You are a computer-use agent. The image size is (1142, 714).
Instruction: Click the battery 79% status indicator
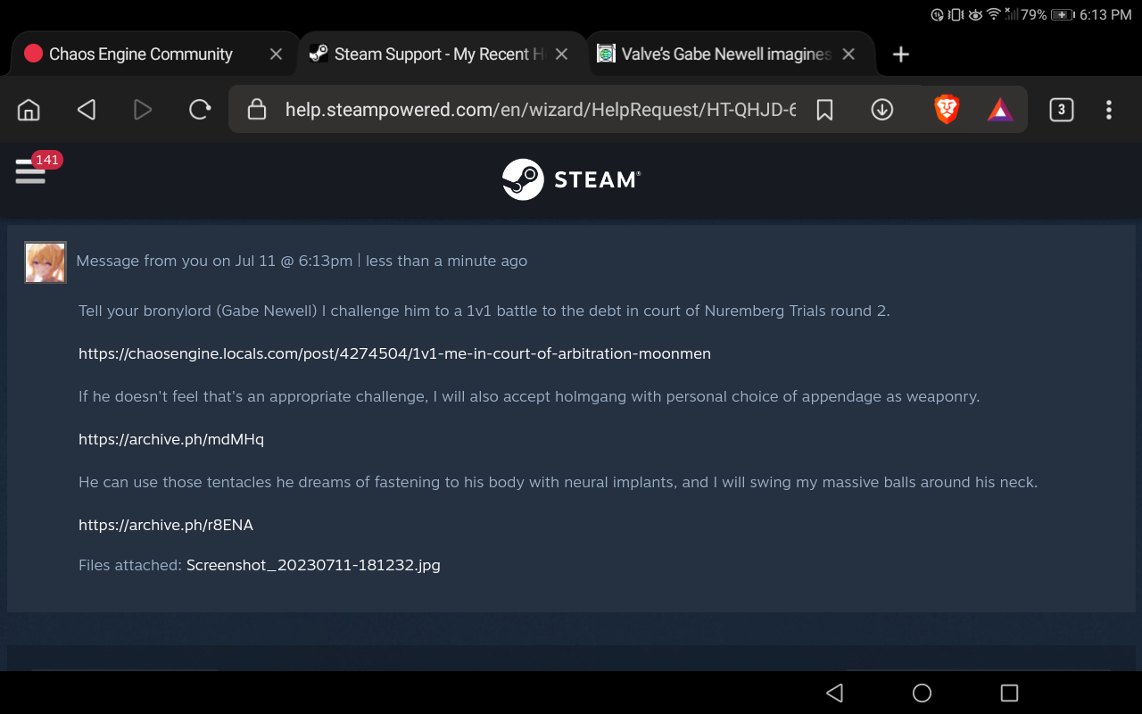1047,14
